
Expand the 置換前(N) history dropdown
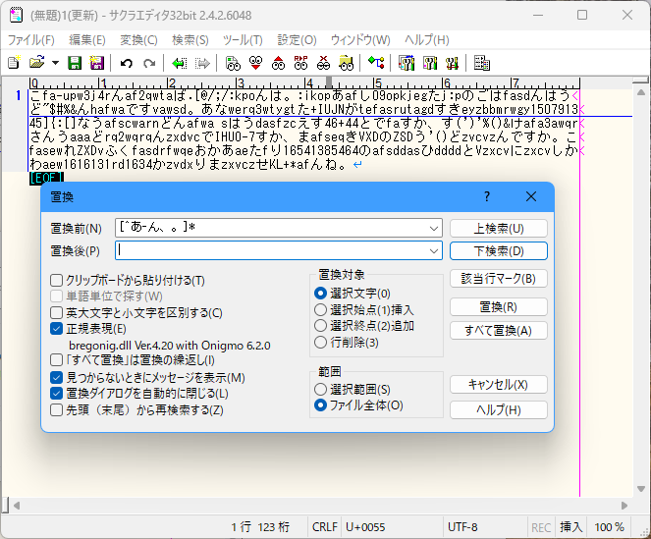pos(434,228)
